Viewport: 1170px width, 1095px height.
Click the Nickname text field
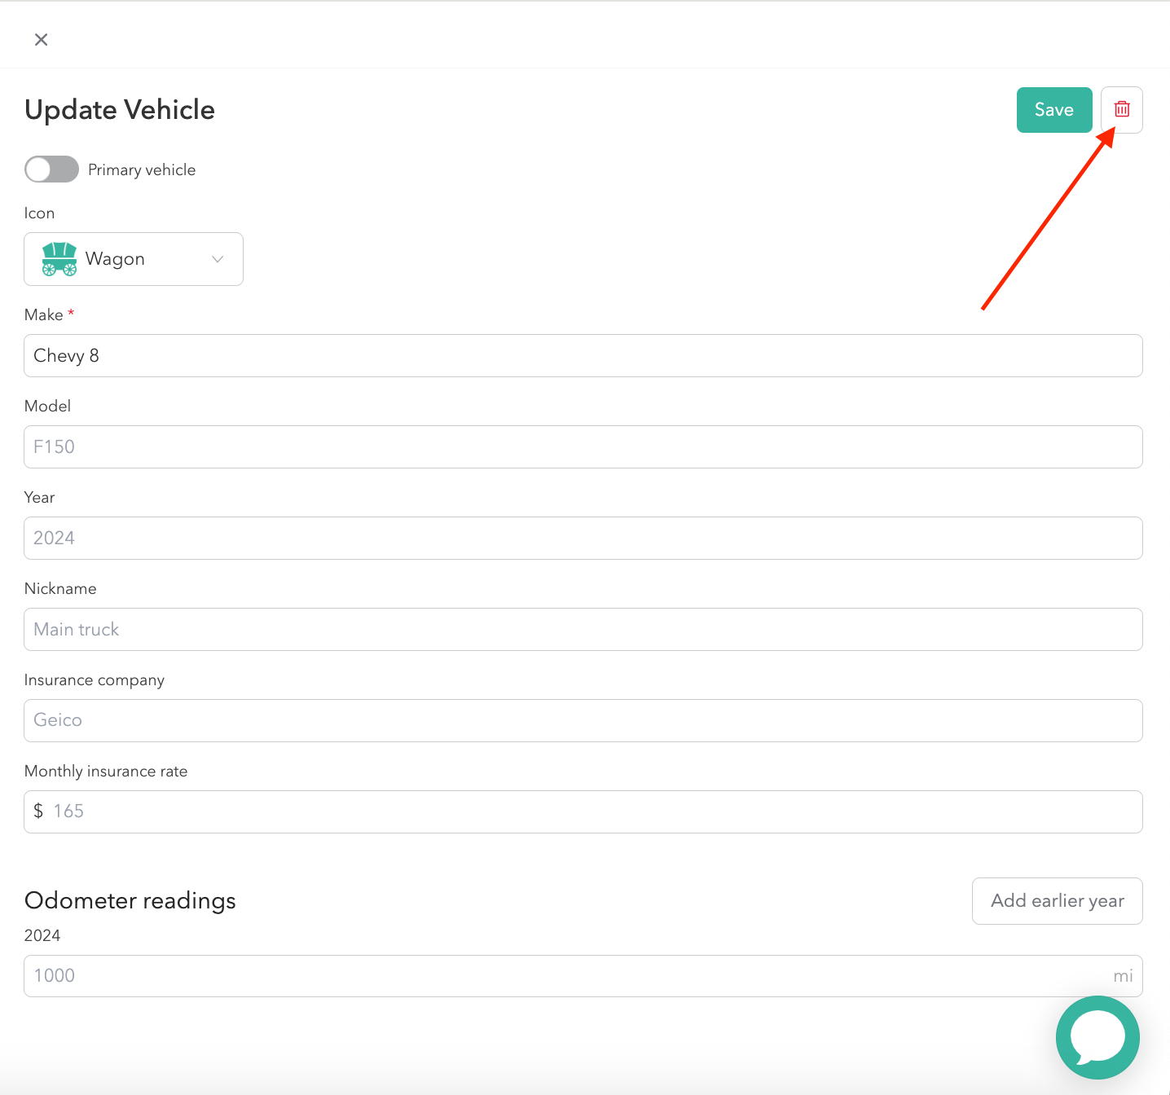pos(583,630)
